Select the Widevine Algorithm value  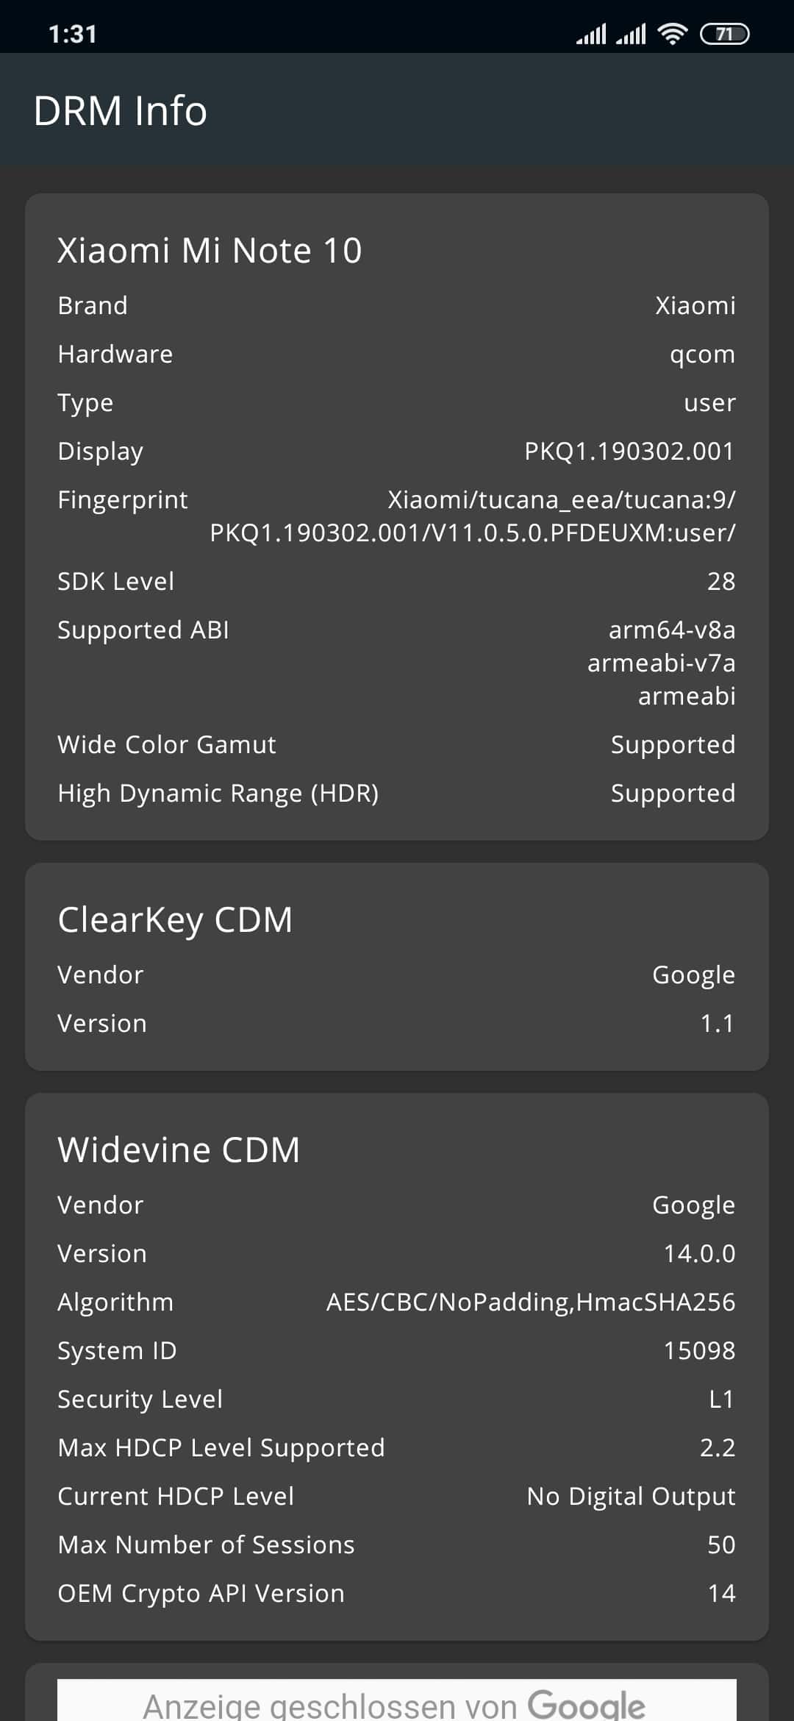click(x=530, y=1302)
